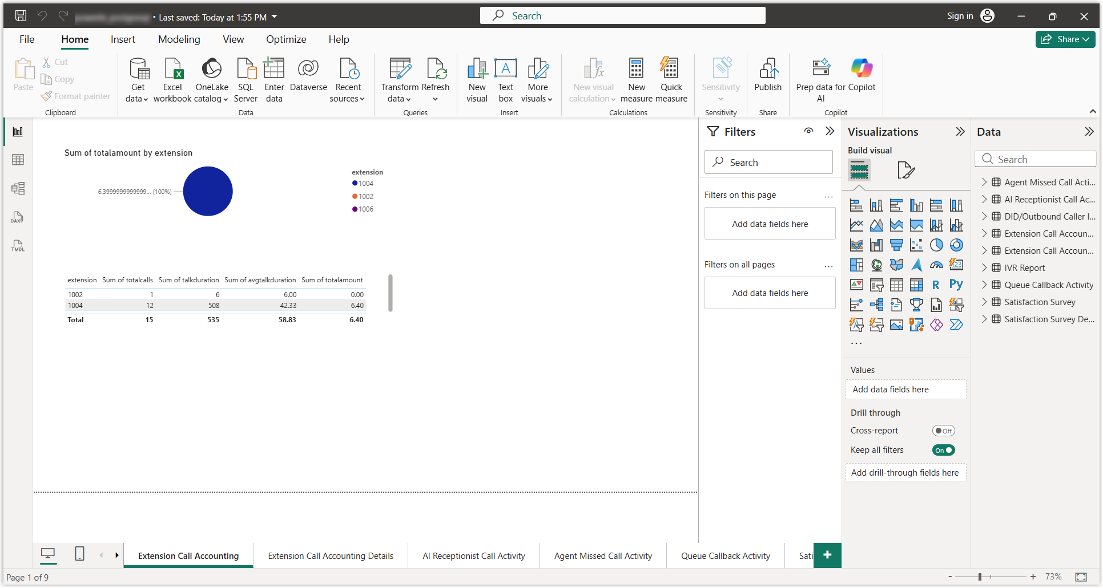Viewport: 1103px width, 588px height.
Task: Select the Gauge visualization
Action: tap(936, 265)
